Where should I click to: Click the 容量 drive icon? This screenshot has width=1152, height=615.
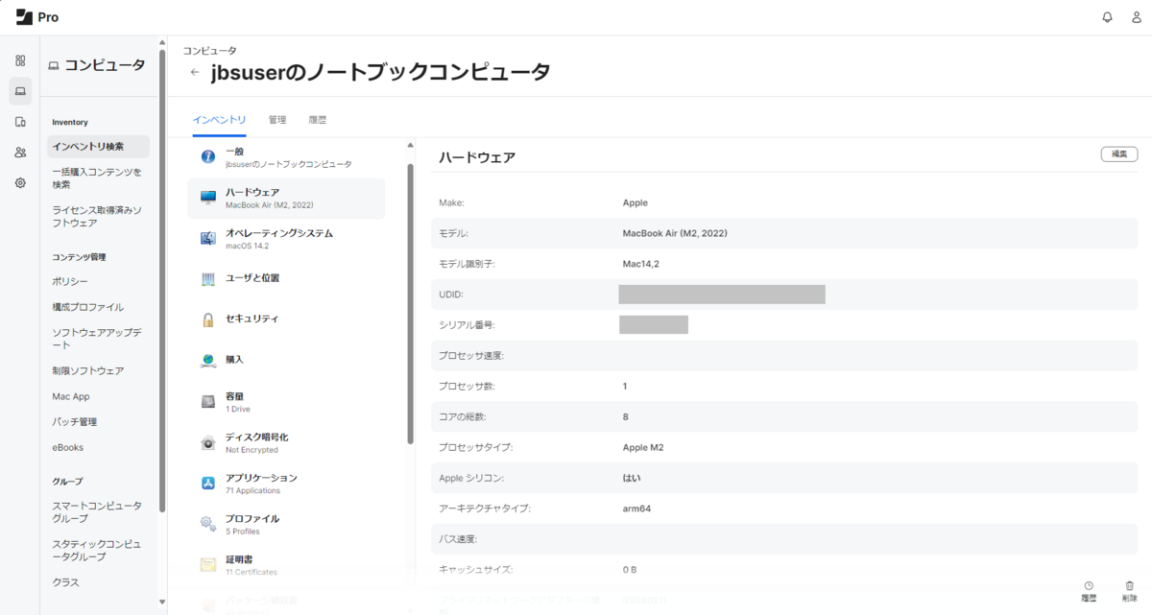pos(208,401)
